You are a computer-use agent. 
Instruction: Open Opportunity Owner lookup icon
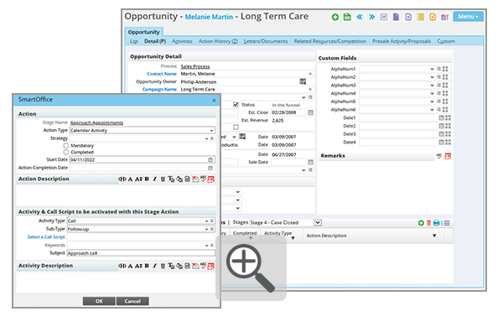coord(303,81)
